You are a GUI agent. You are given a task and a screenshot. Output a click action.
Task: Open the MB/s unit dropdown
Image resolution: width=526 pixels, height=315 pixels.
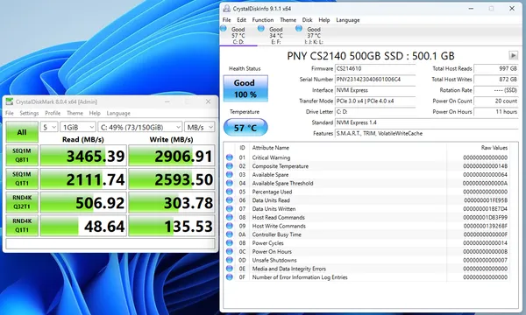click(x=199, y=127)
